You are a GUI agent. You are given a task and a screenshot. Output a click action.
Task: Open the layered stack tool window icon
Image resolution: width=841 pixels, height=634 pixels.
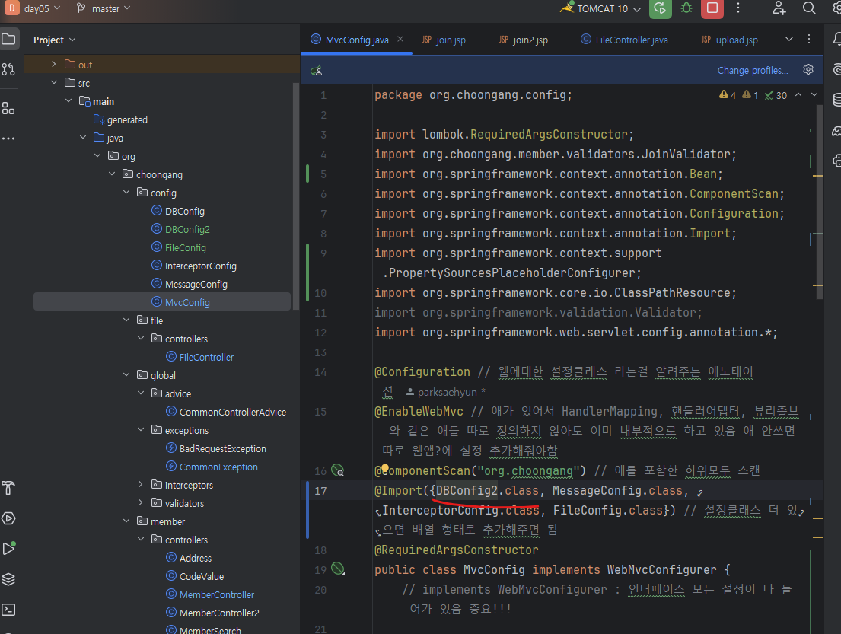[x=8, y=579]
